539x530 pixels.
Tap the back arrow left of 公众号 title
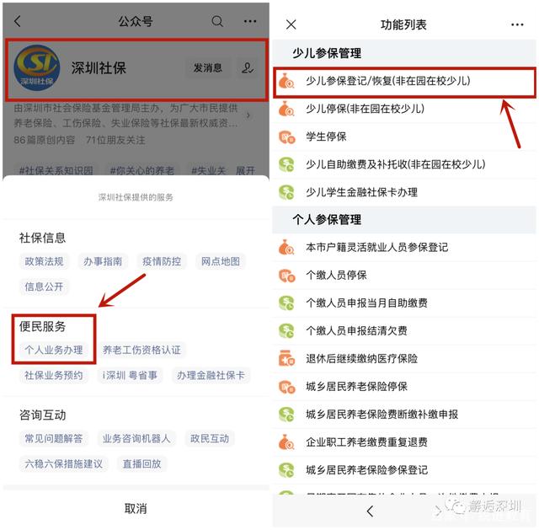click(x=18, y=21)
